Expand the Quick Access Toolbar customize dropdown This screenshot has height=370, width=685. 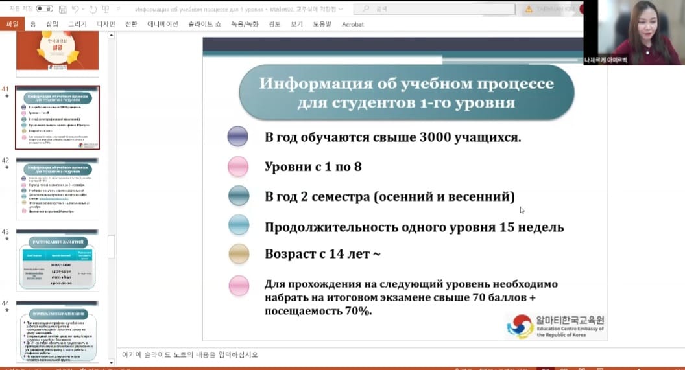point(117,10)
